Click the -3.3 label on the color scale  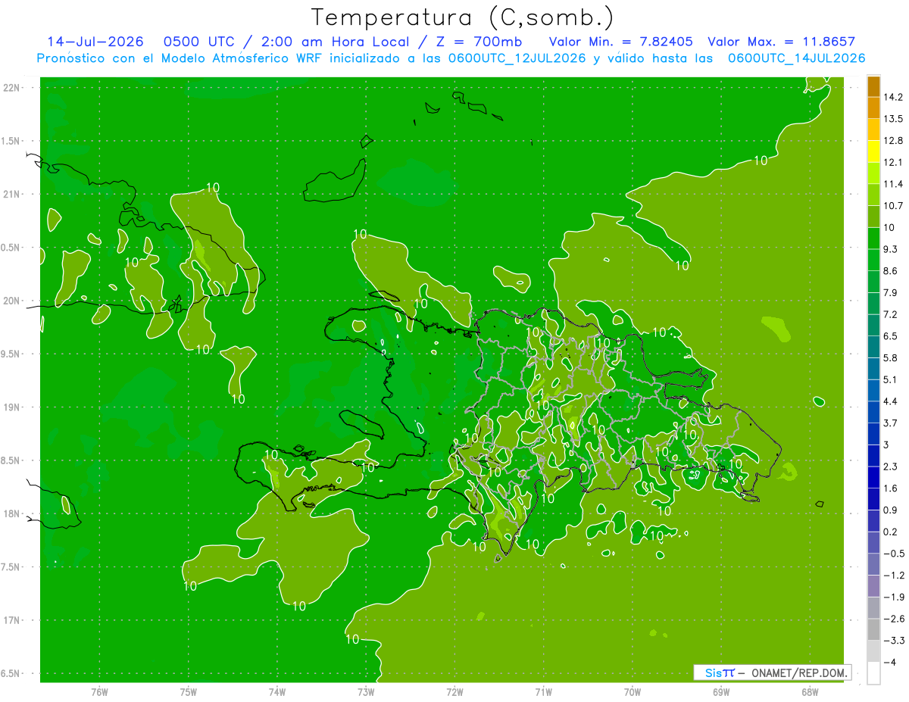click(x=893, y=641)
